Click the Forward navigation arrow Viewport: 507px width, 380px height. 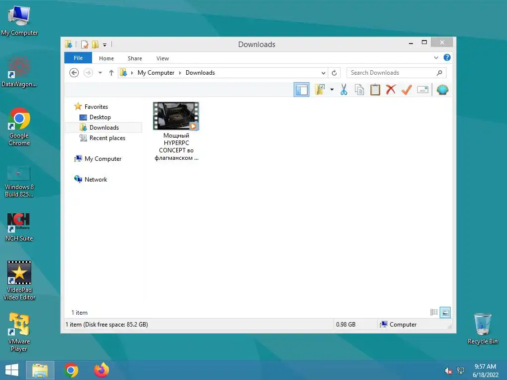click(88, 73)
